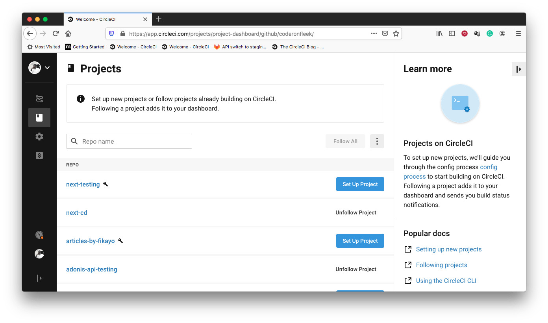Open CircleCI settings via the gear icon
Image resolution: width=548 pixels, height=323 pixels.
pyautogui.click(x=39, y=137)
